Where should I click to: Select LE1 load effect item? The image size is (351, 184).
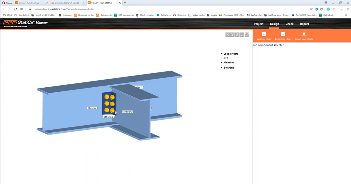point(226,58)
